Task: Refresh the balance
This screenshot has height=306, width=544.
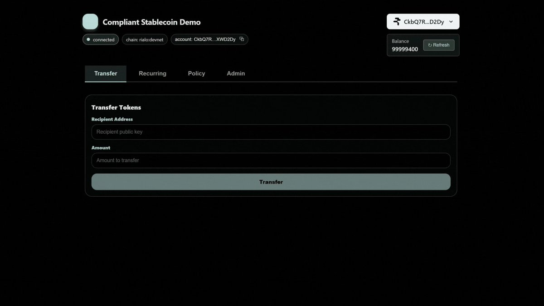Action: (x=439, y=45)
